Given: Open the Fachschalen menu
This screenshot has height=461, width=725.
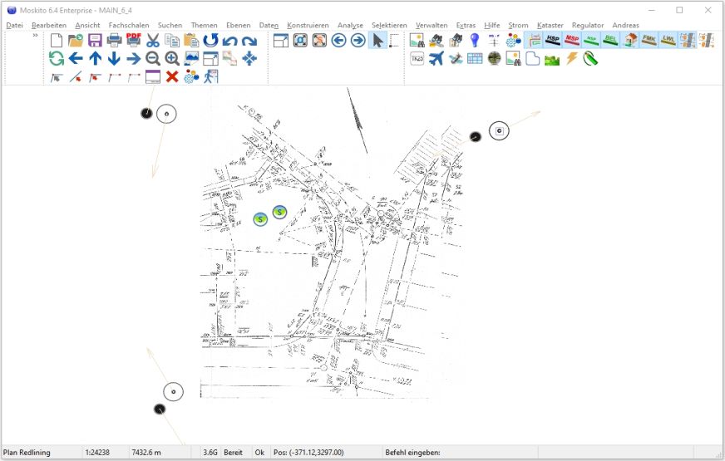Looking at the screenshot, I should [x=129, y=25].
